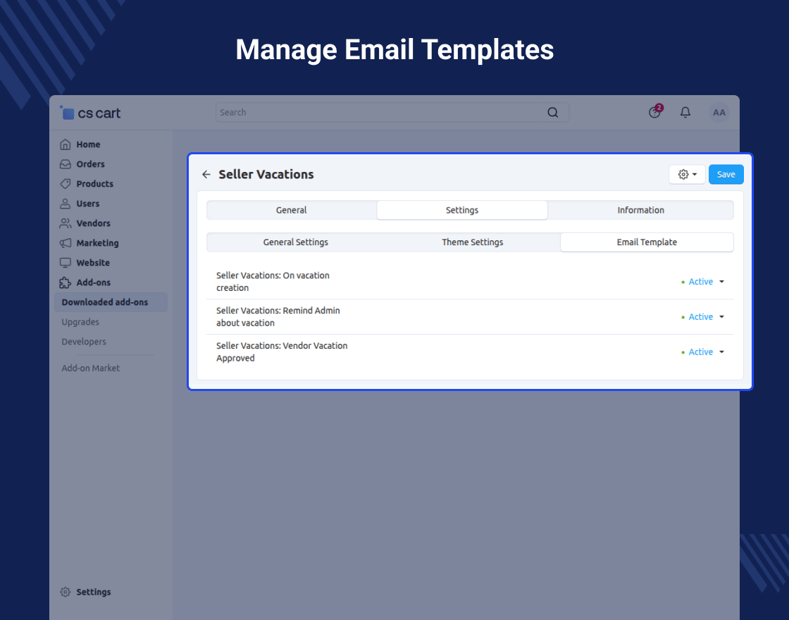
Task: Open Upgrades submenu item
Action: pos(80,322)
